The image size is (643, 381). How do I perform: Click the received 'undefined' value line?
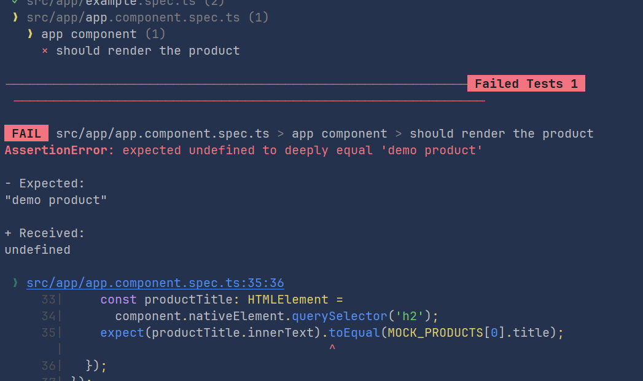pos(37,249)
